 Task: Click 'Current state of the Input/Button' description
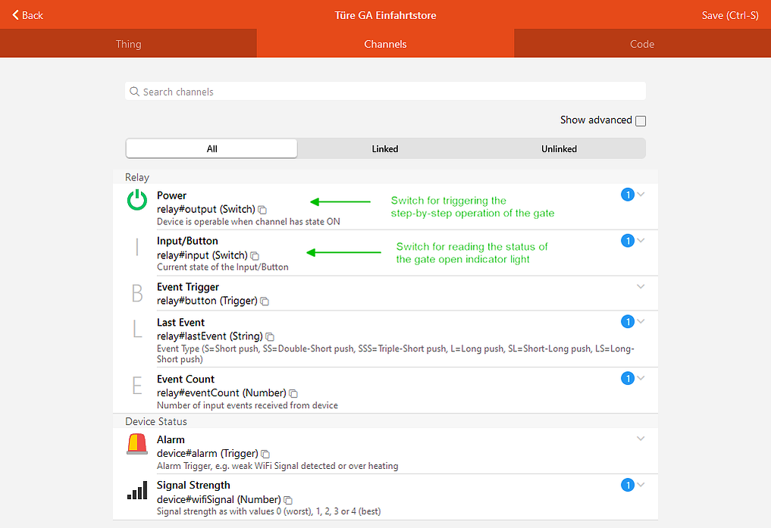pyautogui.click(x=222, y=267)
